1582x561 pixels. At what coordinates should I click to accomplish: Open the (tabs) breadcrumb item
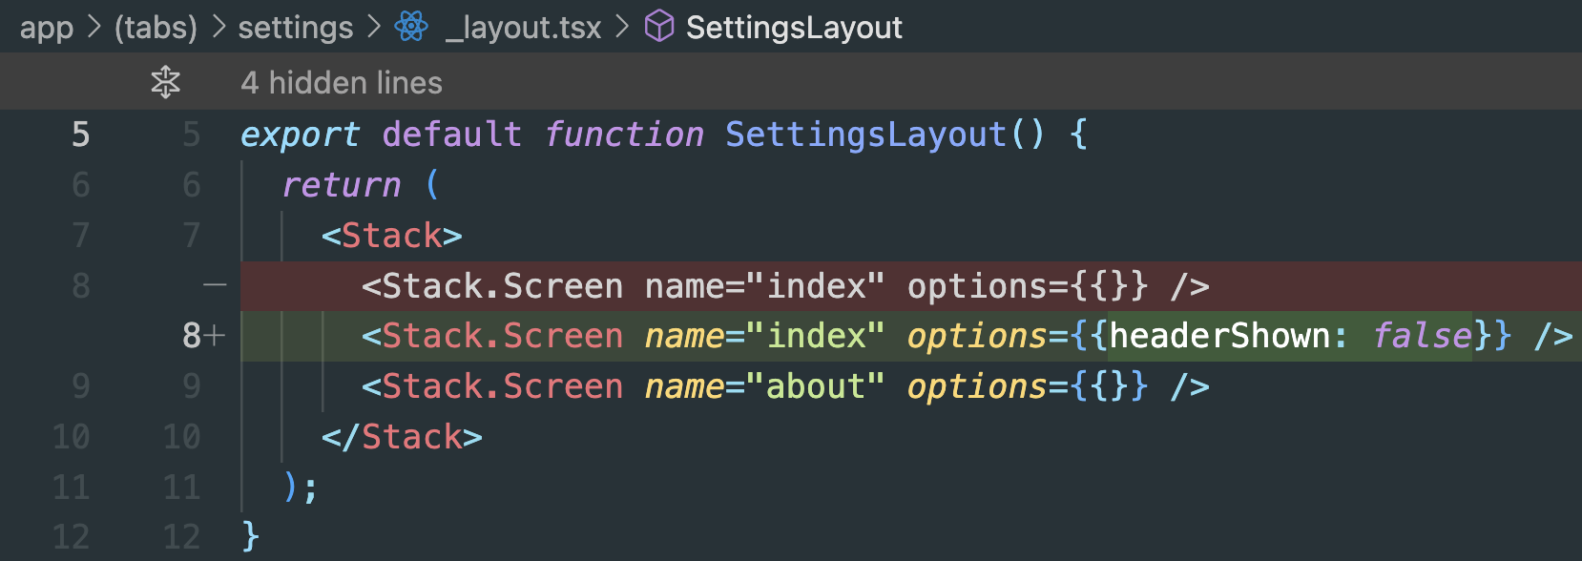point(156,27)
